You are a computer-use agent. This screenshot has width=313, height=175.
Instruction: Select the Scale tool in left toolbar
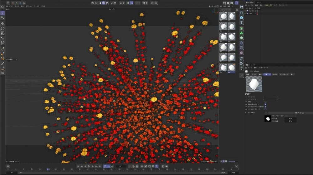(x=3, y=33)
